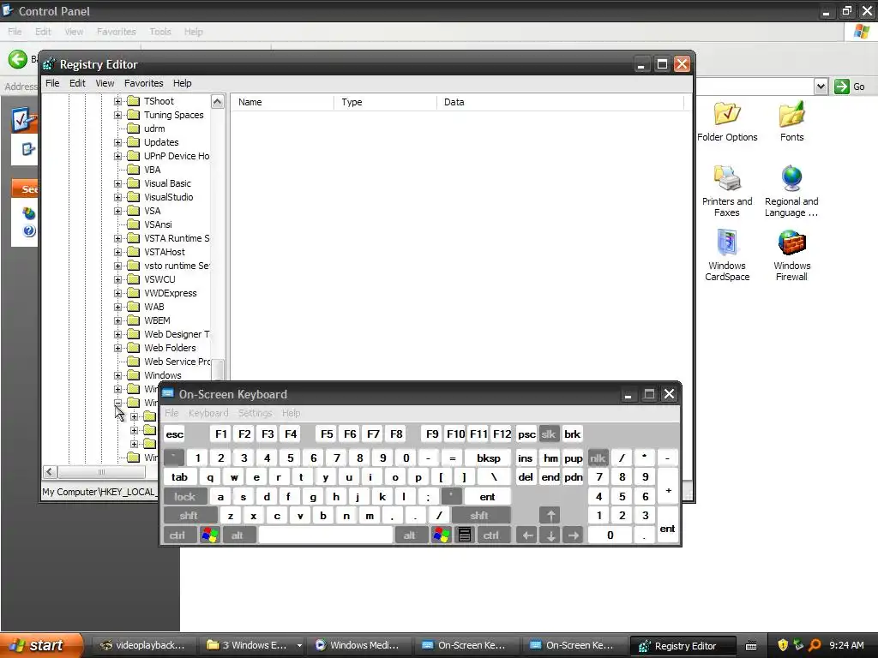
Task: Expand the WAB registry key
Action: (117, 308)
